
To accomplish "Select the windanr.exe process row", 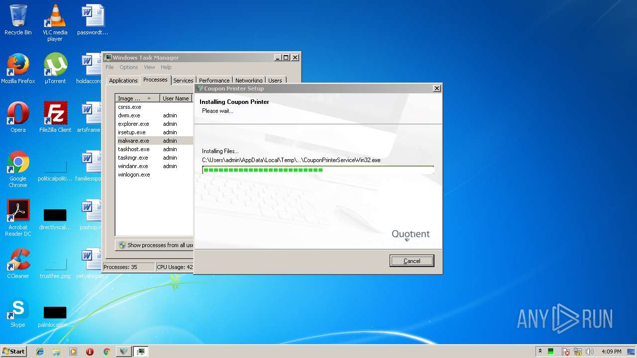I will pyautogui.click(x=155, y=166).
